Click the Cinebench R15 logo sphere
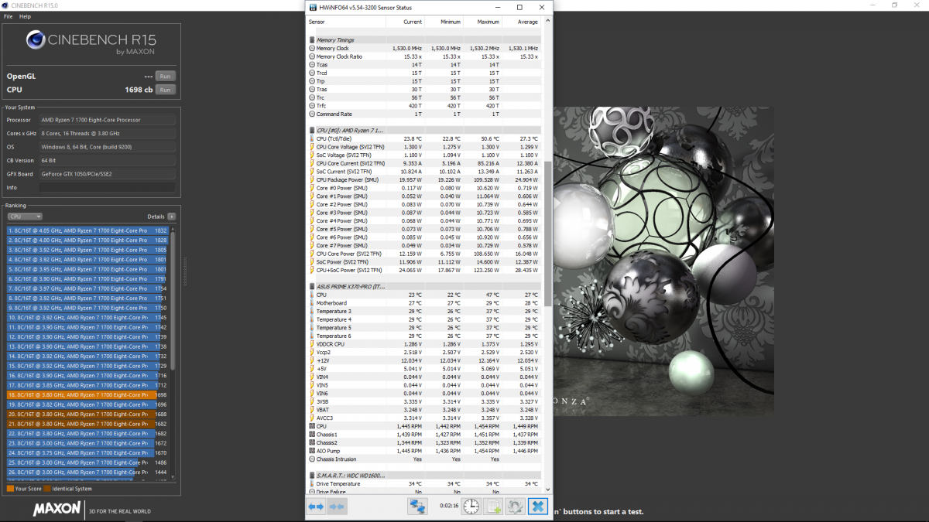 (36, 39)
